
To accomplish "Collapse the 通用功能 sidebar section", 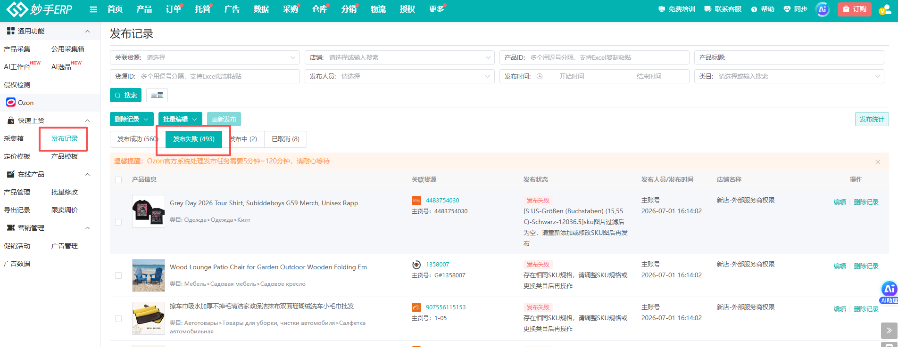I will pyautogui.click(x=87, y=31).
